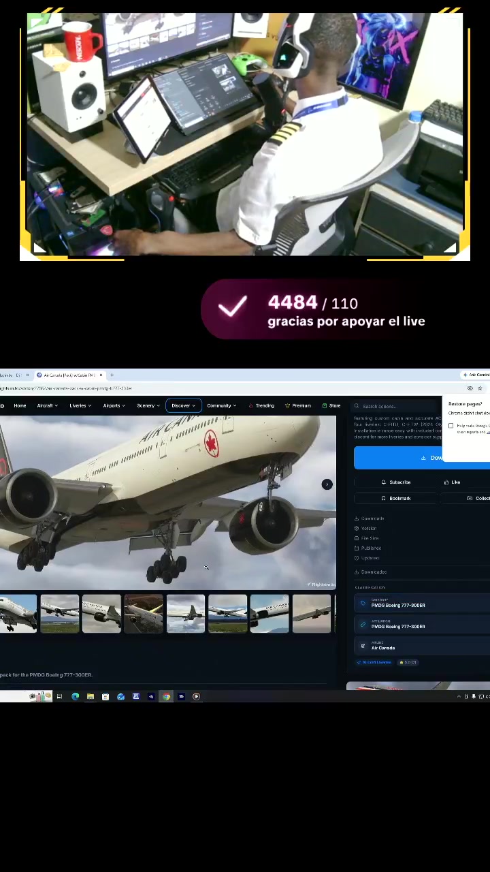This screenshot has width=490, height=872.
Task: Select the fourth gallery thumbnail
Action: coord(144,614)
